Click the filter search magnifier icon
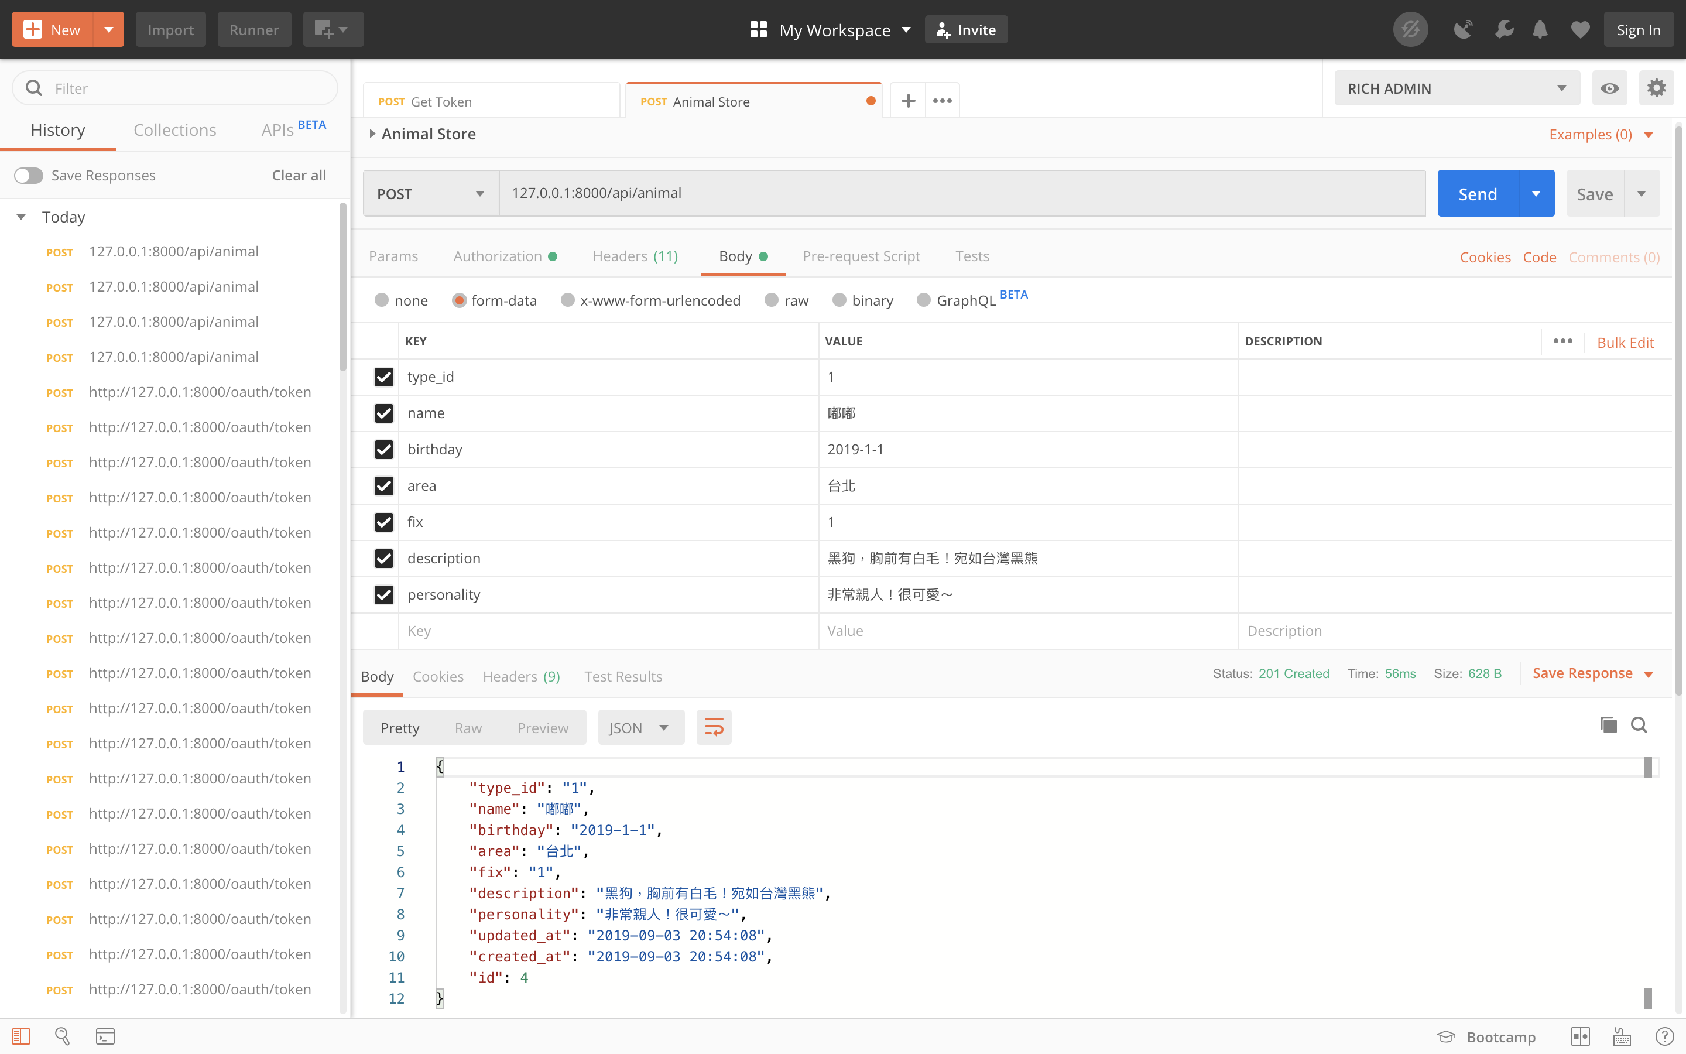 pyautogui.click(x=33, y=88)
